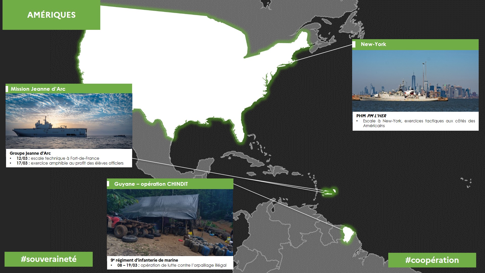Select the 12/03 escale technique line
Screen dimensions: 485x273
[x=58, y=158]
